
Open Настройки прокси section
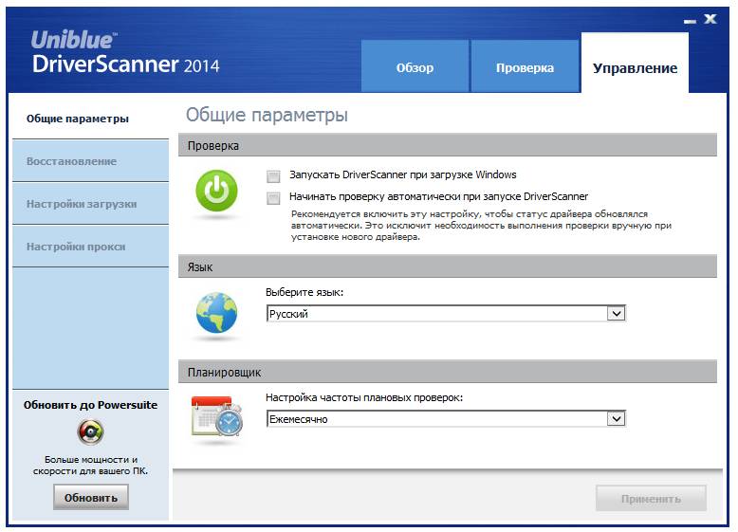click(x=90, y=247)
